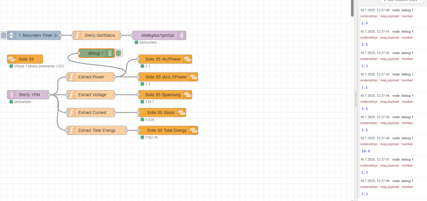Select the Solis S5 Total Energy node label

(167, 130)
